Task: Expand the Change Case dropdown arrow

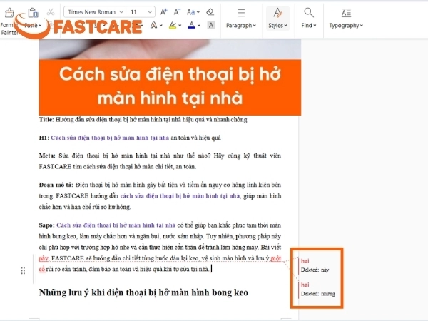Action: pyautogui.click(x=198, y=12)
